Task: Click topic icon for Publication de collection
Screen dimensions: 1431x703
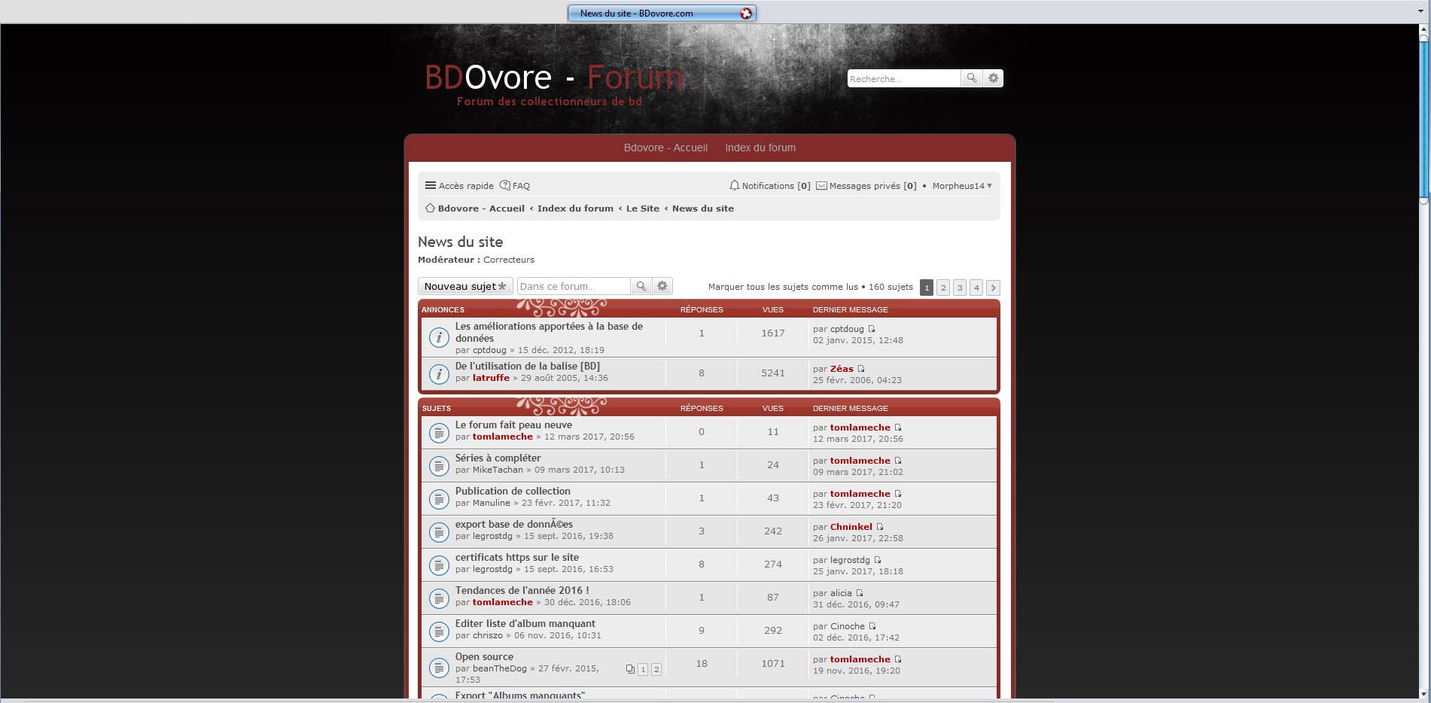Action: [x=439, y=499]
